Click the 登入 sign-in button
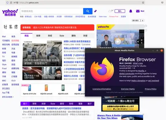Screen dimensions: 166x120 coord(120,11)
